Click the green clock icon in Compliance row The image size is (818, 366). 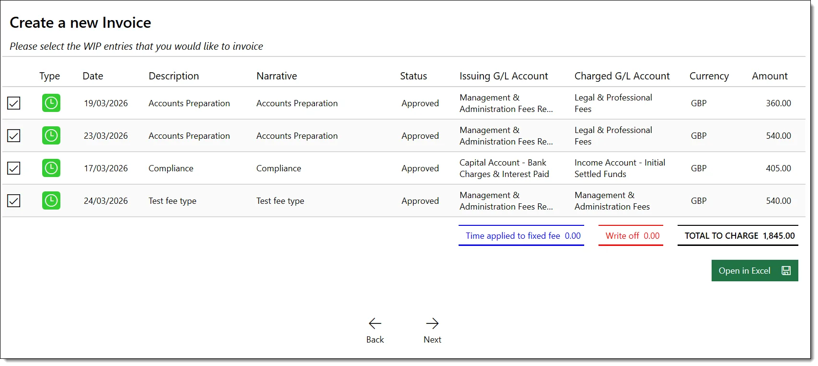click(x=51, y=168)
